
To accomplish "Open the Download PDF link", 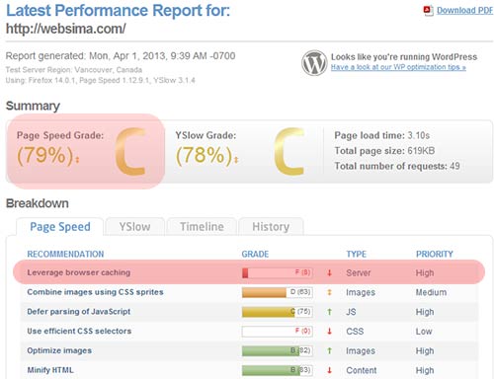I will pyautogui.click(x=464, y=11).
